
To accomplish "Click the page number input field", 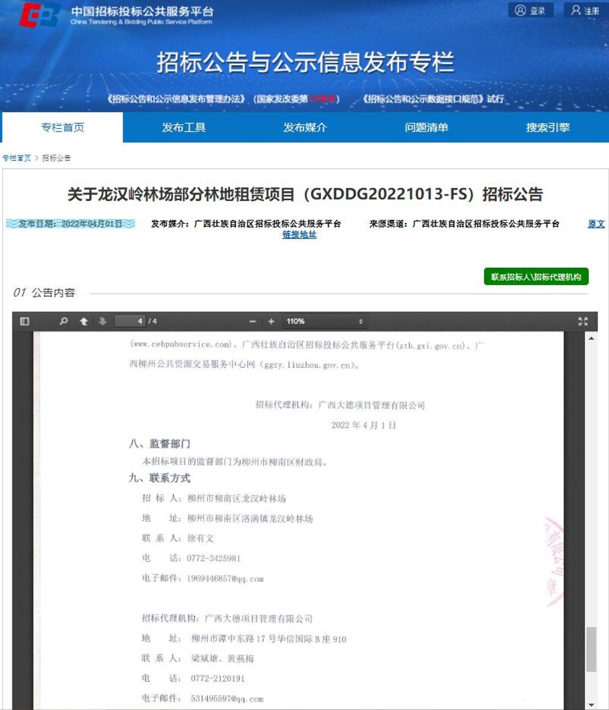I will pos(130,321).
